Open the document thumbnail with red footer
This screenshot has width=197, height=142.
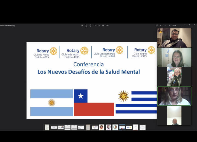click(x=136, y=127)
